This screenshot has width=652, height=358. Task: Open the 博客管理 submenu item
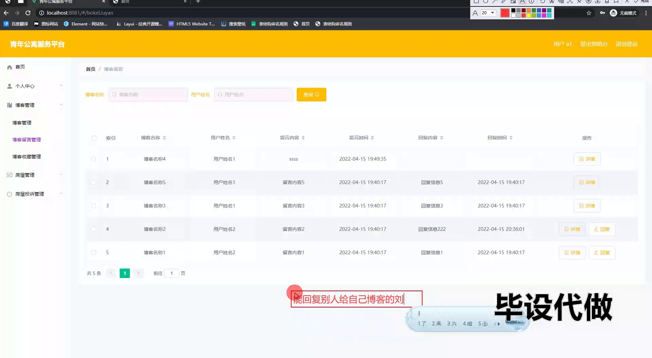tap(22, 123)
